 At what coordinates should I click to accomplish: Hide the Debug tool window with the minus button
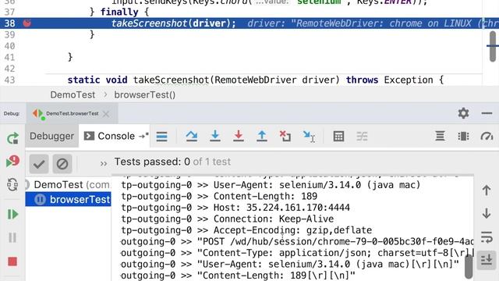(487, 113)
